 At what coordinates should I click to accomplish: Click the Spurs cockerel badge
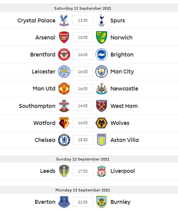[102, 20]
